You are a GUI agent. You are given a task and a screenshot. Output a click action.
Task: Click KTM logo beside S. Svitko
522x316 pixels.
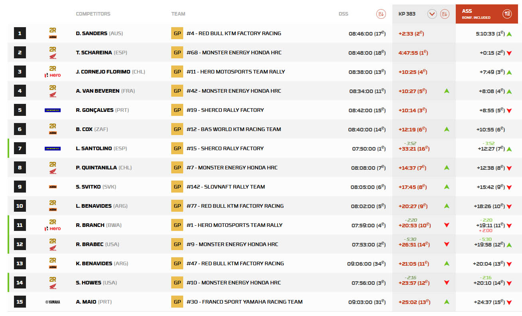(x=53, y=187)
